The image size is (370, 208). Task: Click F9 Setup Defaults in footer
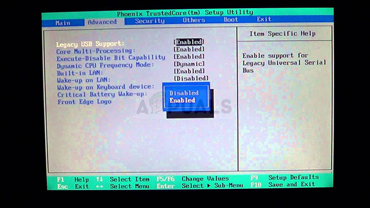click(x=284, y=177)
